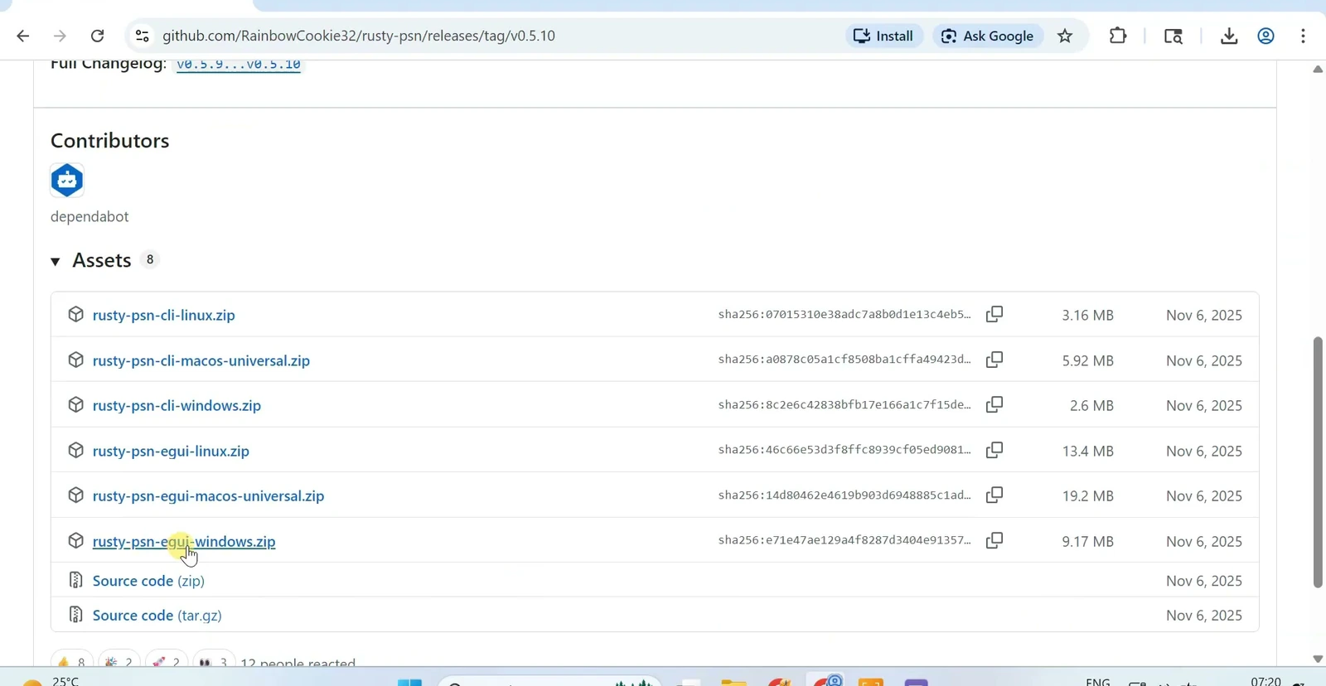Click the 19.2 MB file size
Viewport: 1326px width, 686px height.
(1087, 495)
